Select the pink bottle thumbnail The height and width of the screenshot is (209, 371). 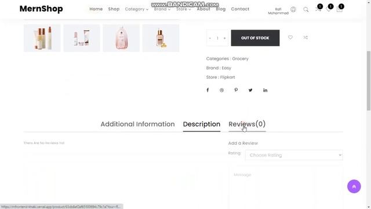[x=121, y=38]
